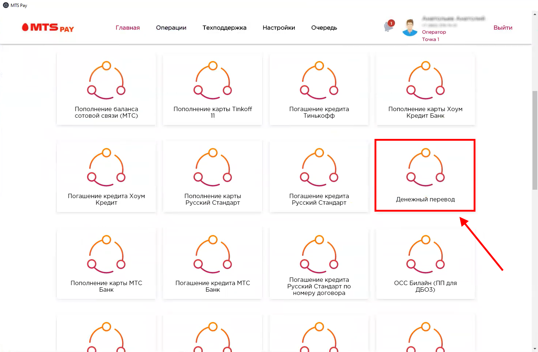The image size is (538, 352).
Task: Click the vertical scrollbar thumb
Action: tap(535, 140)
